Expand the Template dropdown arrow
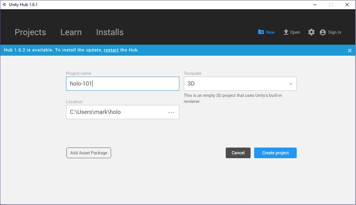 (291, 84)
